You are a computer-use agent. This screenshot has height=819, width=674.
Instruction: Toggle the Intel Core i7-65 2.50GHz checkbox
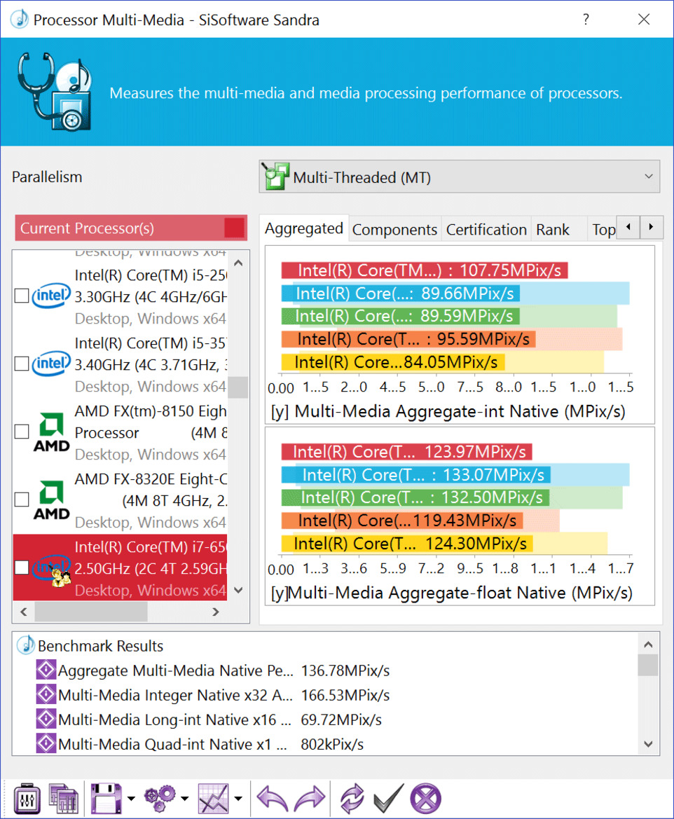pyautogui.click(x=22, y=567)
